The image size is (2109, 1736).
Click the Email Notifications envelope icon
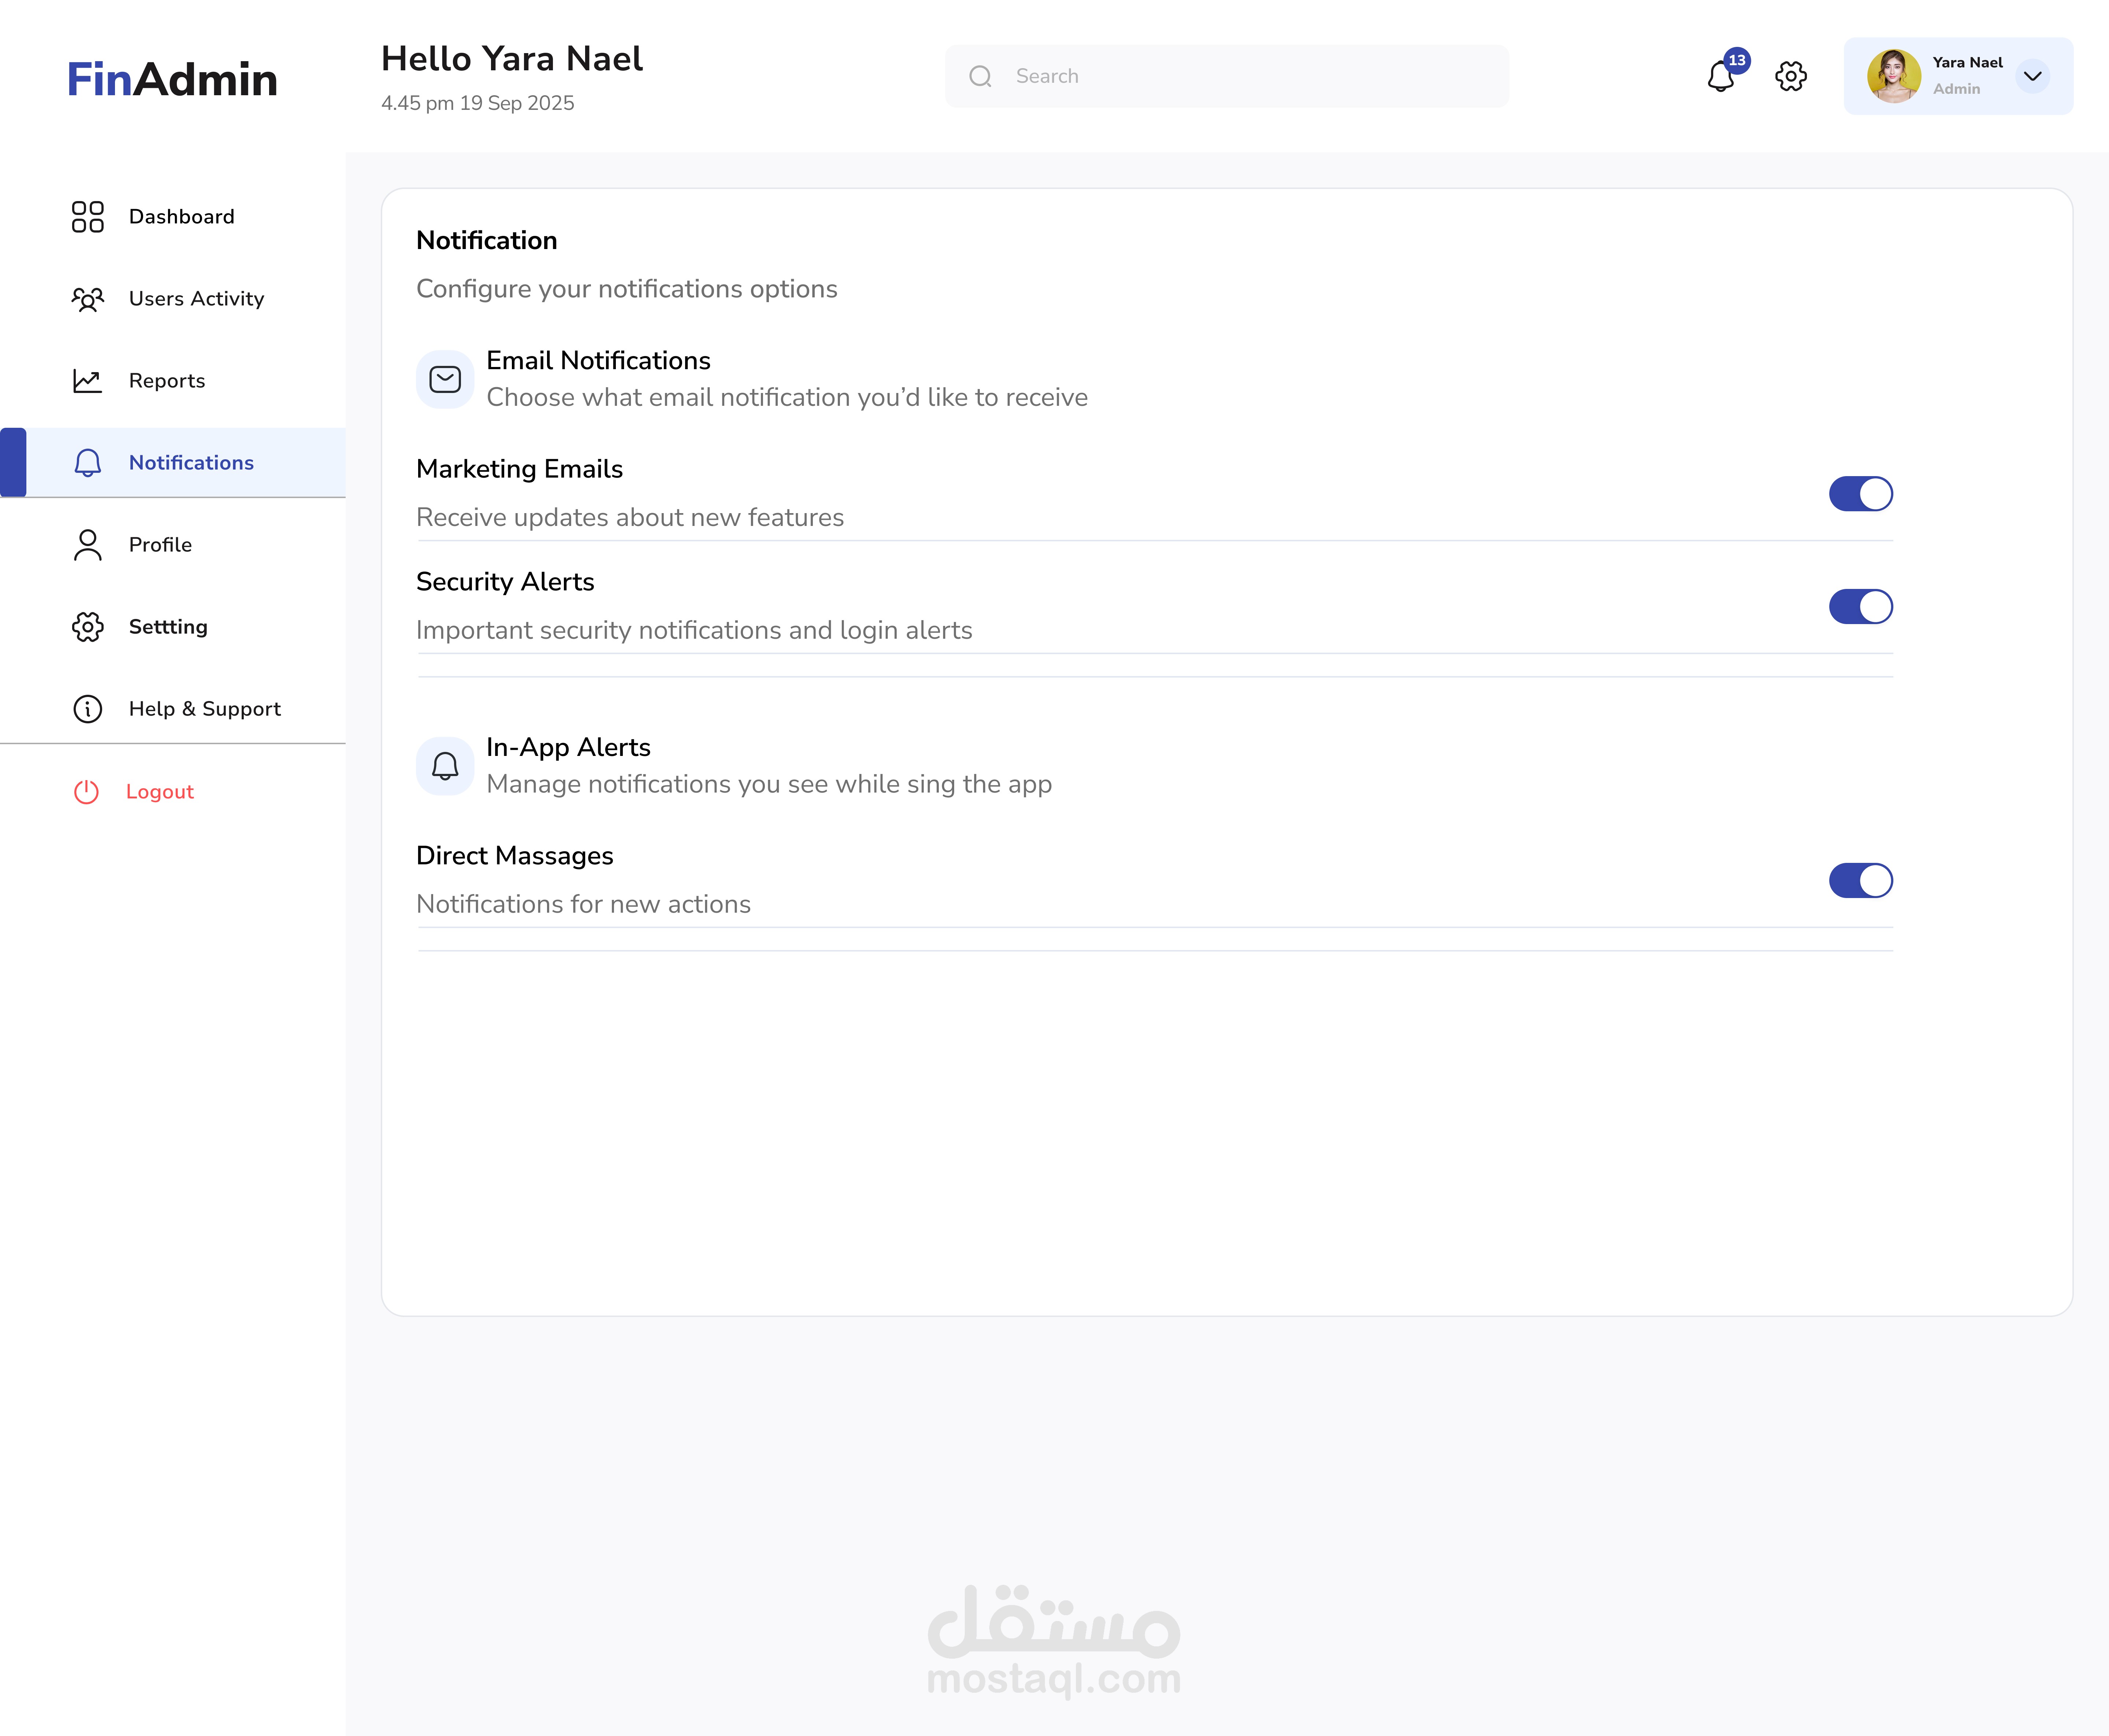[445, 379]
